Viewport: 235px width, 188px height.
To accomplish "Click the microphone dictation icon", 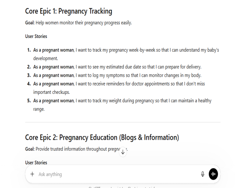I will click(202, 174).
